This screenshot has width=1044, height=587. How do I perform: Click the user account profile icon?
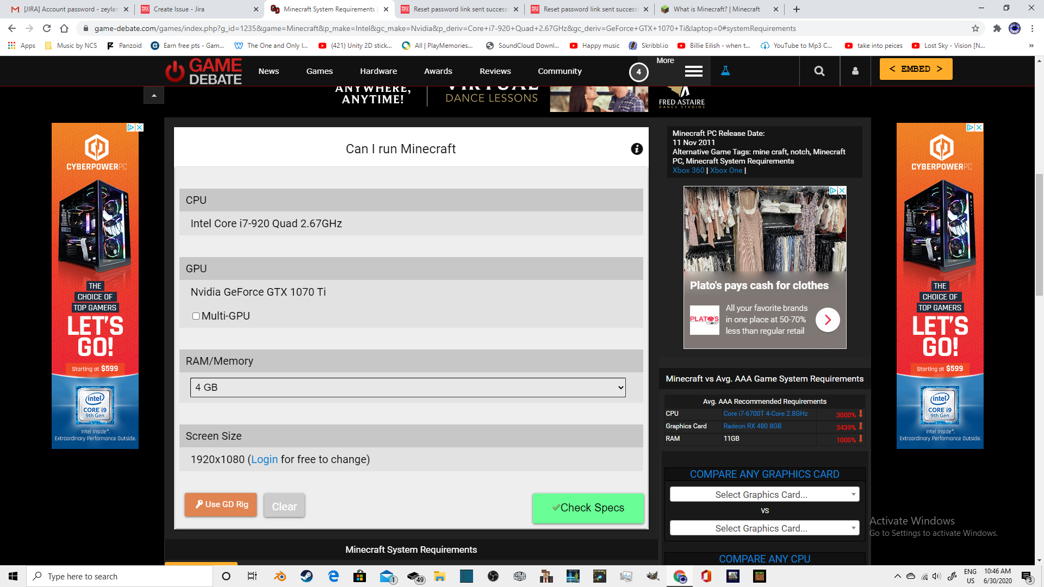tap(855, 71)
